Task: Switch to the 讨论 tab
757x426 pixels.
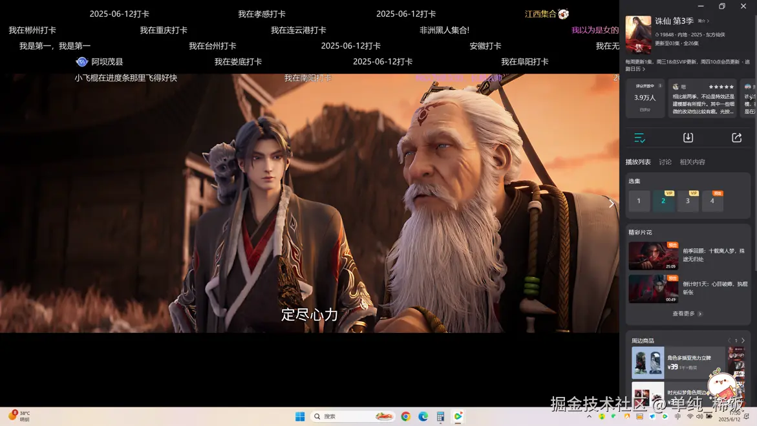Action: click(665, 162)
